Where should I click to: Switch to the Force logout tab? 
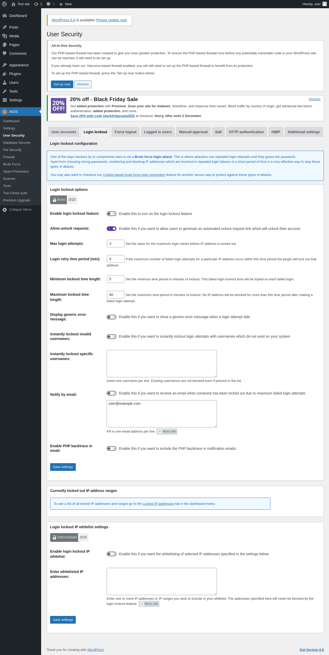click(125, 132)
